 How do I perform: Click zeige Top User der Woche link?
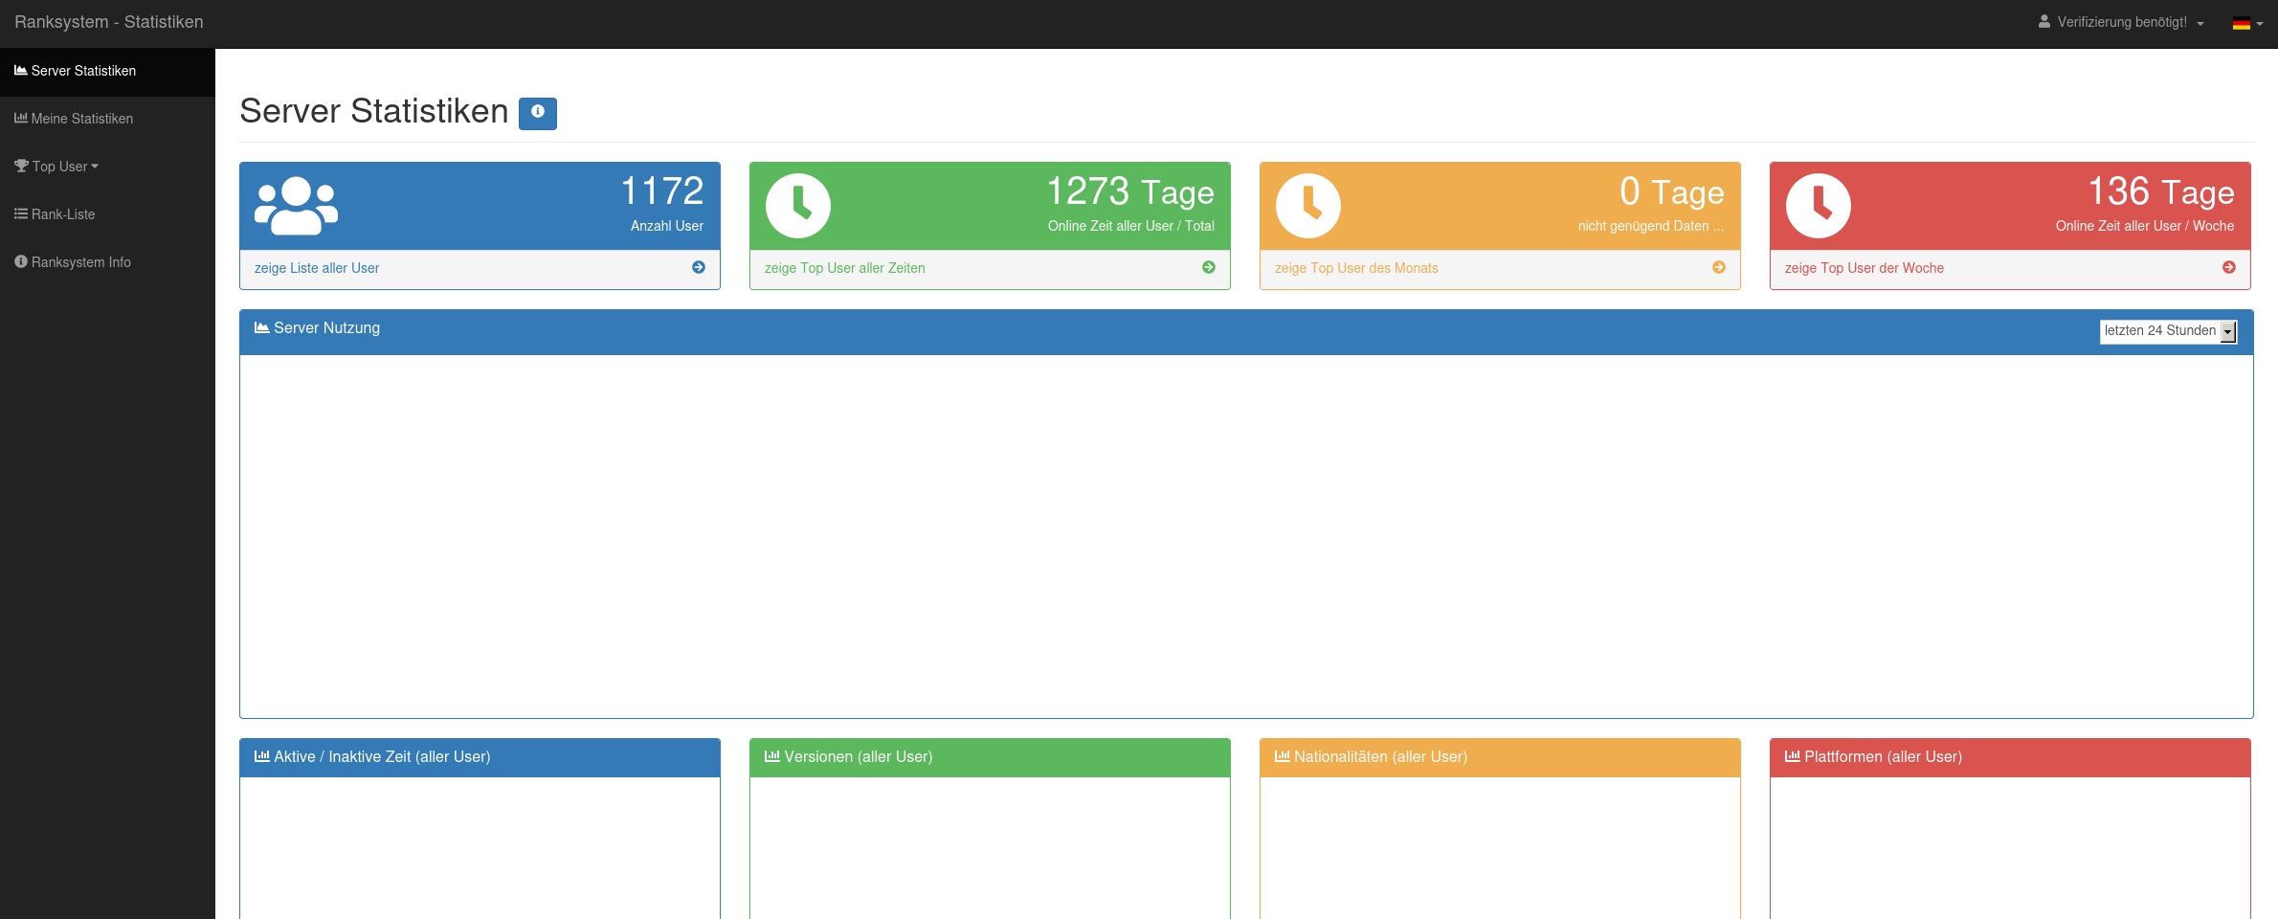(1865, 268)
